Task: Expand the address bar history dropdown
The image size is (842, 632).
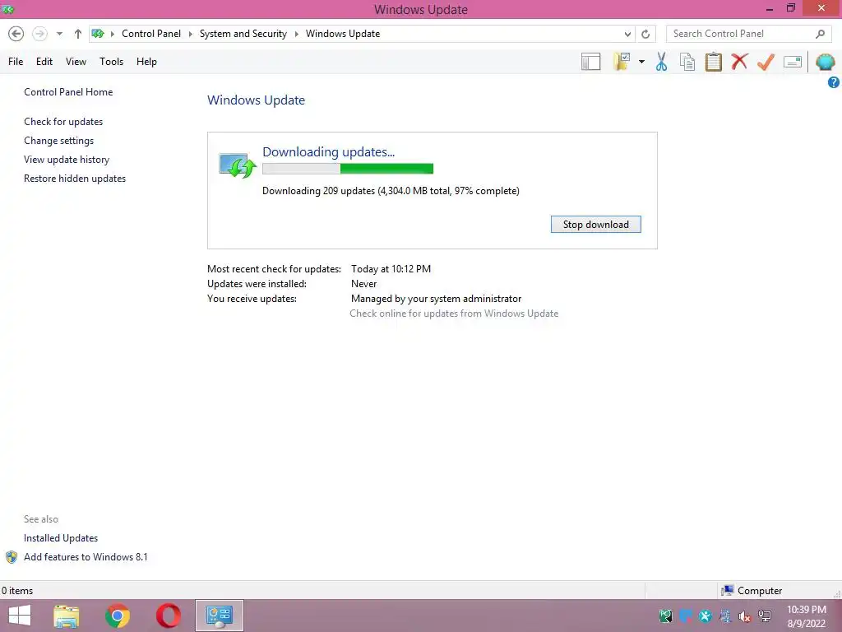Action: pos(627,34)
